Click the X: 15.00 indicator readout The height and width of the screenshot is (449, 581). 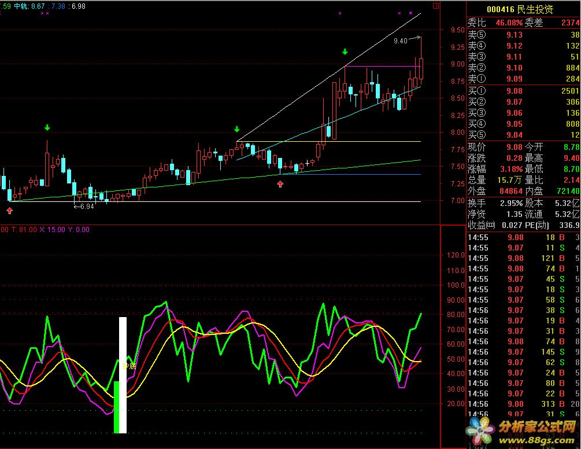coord(52,230)
